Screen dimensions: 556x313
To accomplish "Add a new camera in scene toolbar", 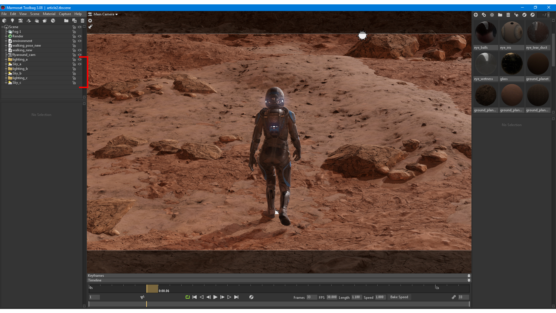I will 21,21.
